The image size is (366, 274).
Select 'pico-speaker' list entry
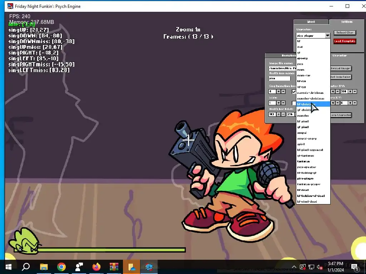[x=313, y=167]
